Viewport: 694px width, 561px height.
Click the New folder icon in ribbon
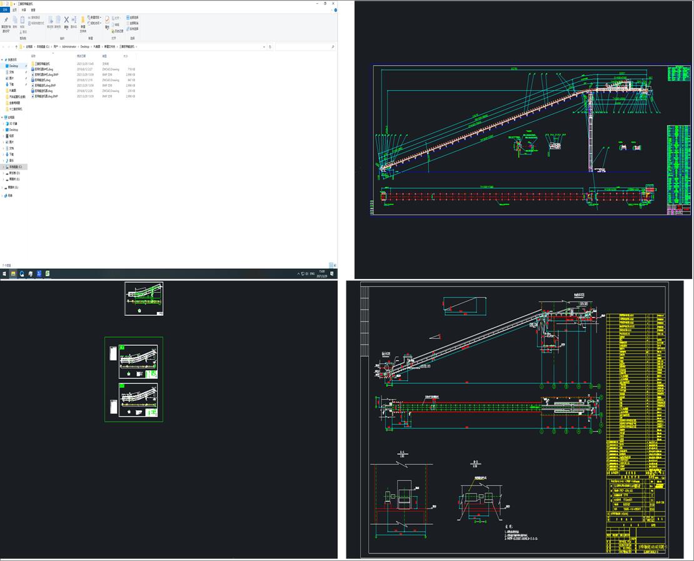pos(83,20)
